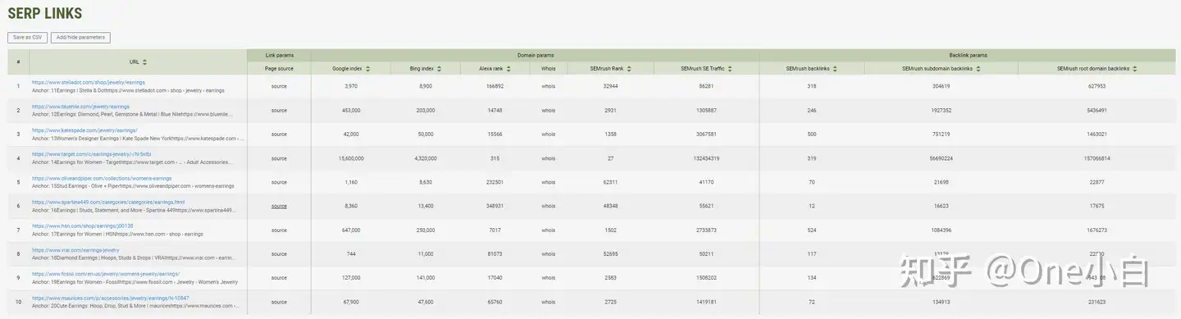Viewport: 1181px width, 319px height.
Task: View page source for maurices.com row
Action: click(279, 302)
